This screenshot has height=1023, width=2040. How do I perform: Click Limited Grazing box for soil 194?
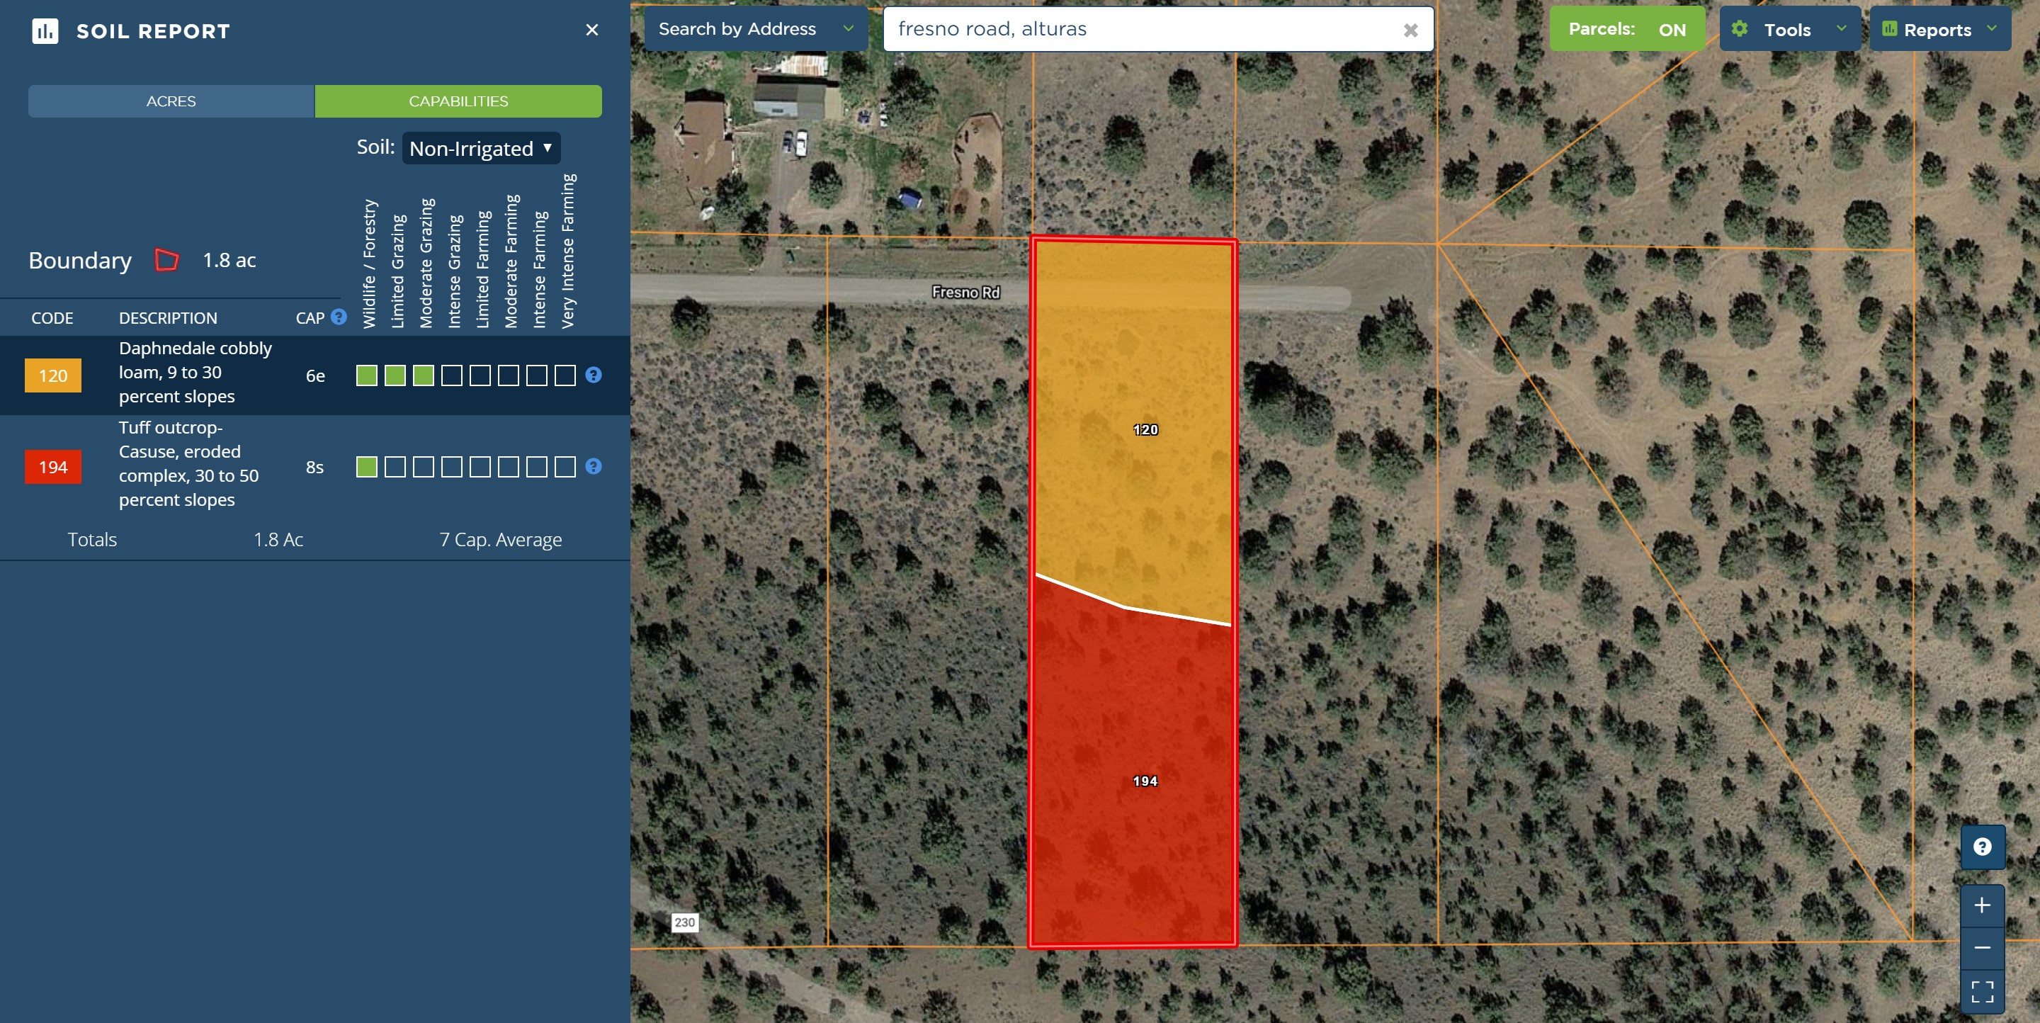pyautogui.click(x=395, y=466)
